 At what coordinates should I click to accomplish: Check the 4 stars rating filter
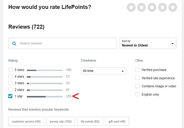point(10,76)
